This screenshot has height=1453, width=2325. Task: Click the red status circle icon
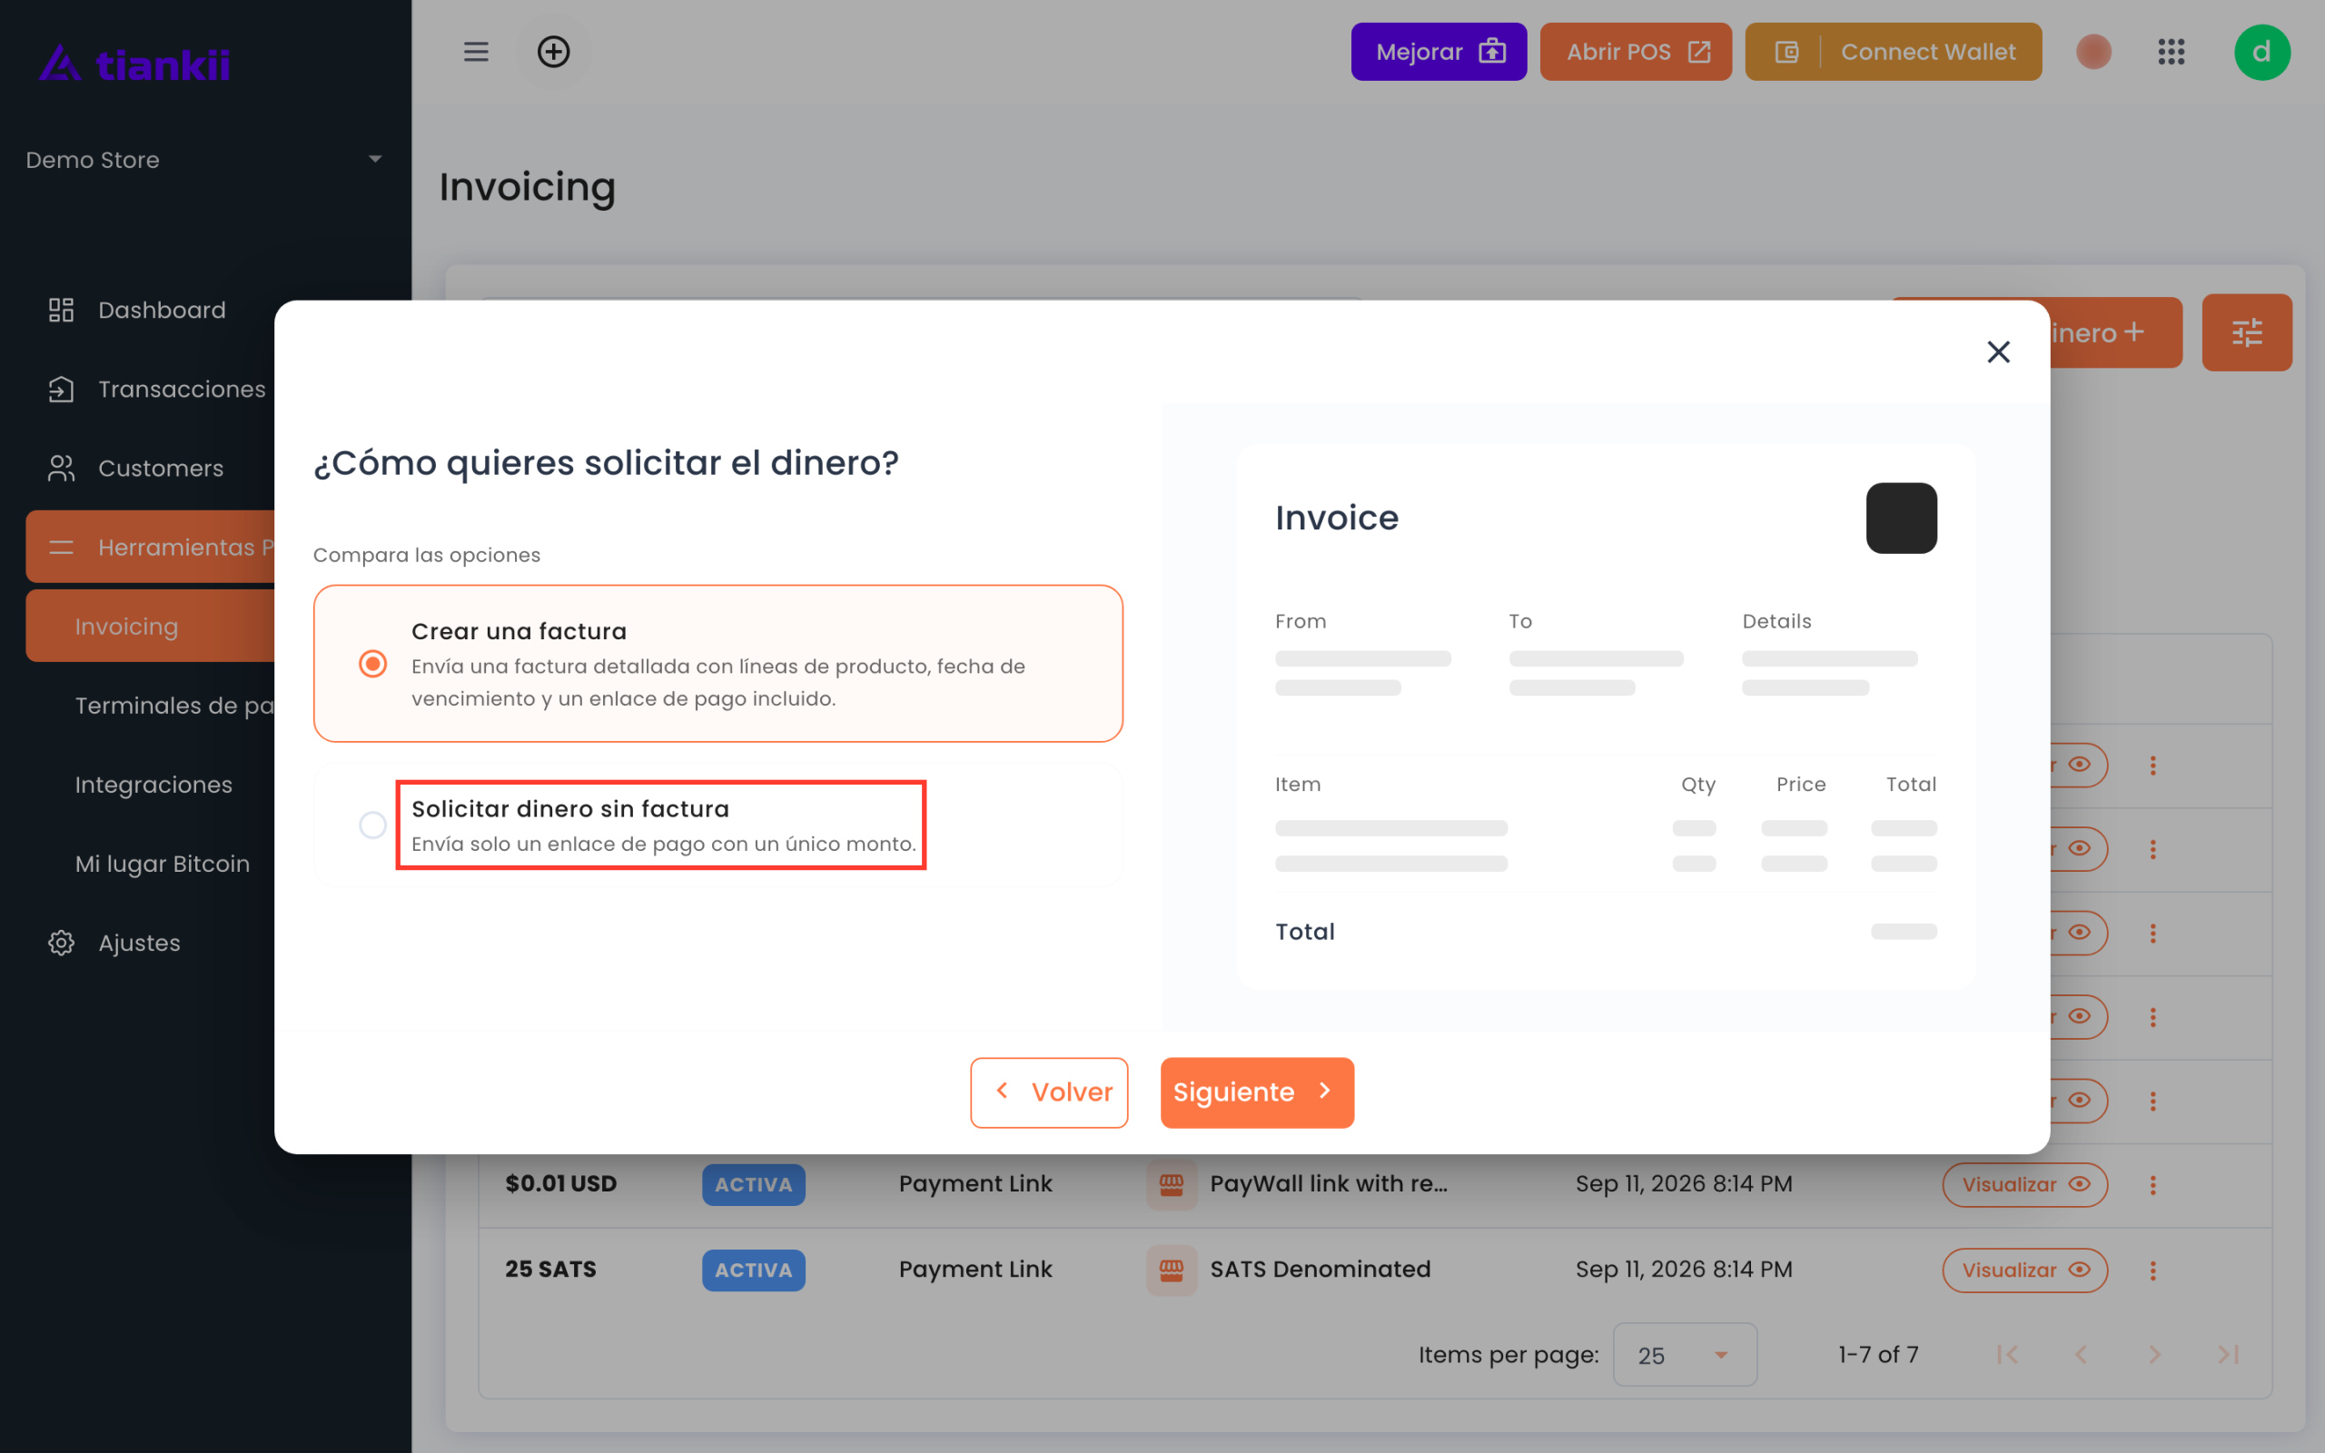pyautogui.click(x=2093, y=52)
